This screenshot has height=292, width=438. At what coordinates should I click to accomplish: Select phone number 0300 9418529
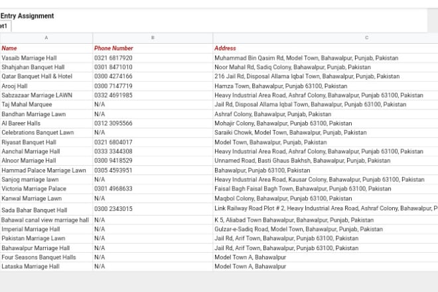tap(153, 161)
